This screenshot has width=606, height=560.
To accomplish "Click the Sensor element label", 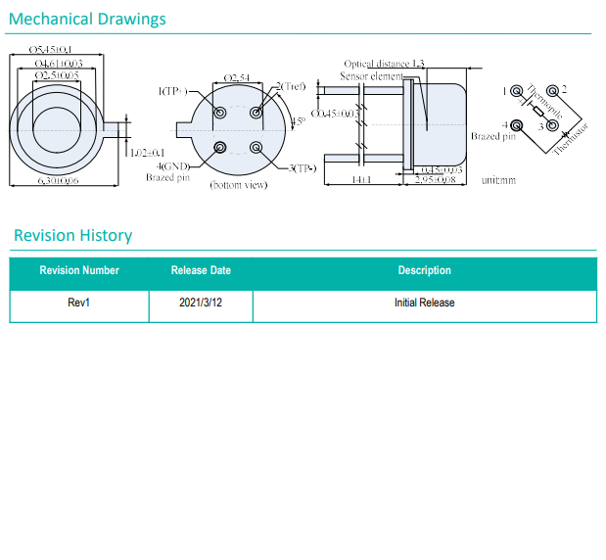I will (370, 76).
